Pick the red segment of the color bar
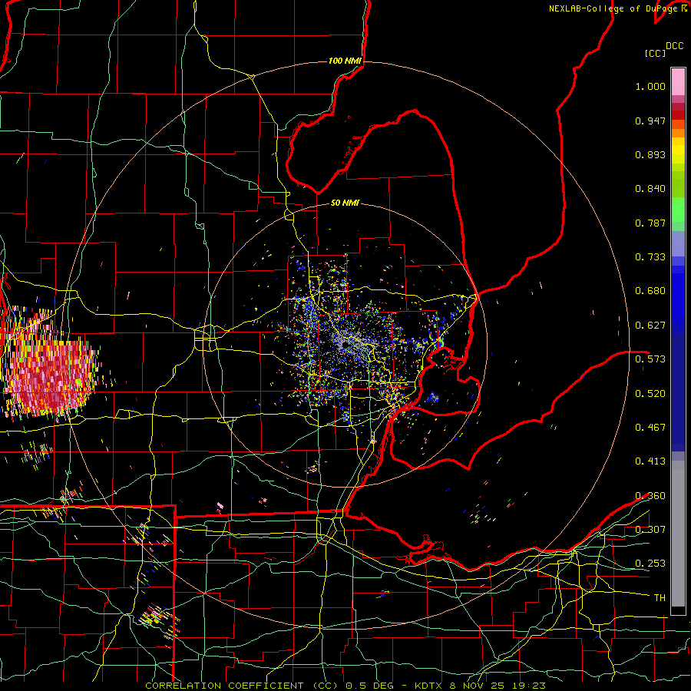Viewport: 691px width, 691px height. coord(678,114)
